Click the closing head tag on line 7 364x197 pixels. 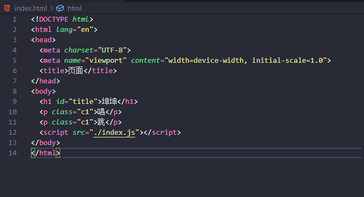point(45,81)
